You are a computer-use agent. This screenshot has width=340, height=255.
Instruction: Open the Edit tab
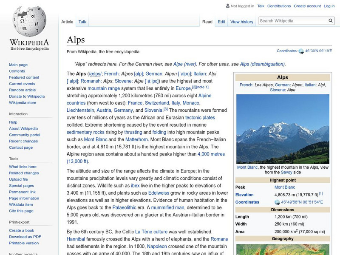[221, 22]
